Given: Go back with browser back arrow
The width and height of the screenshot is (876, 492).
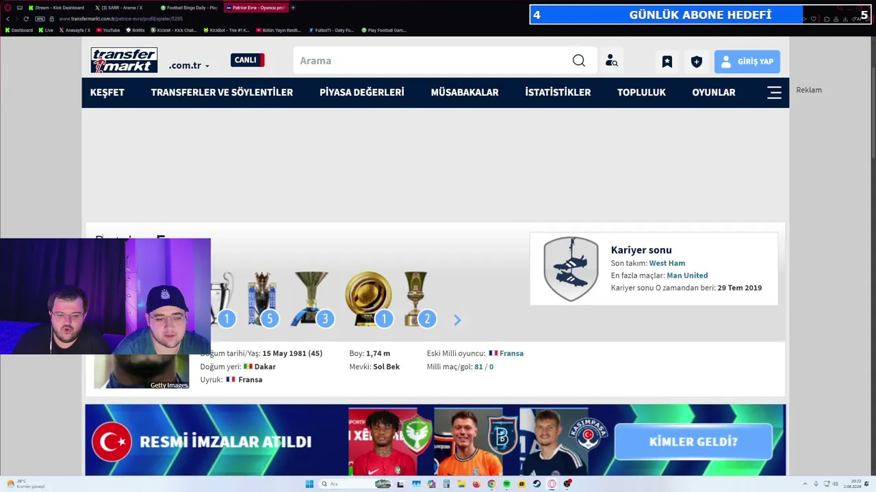Looking at the screenshot, I should pos(8,18).
